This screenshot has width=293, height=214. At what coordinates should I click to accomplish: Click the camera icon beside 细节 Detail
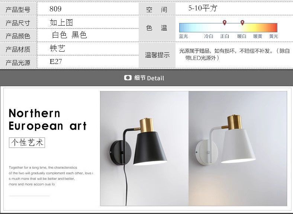pyautogui.click(x=128, y=78)
